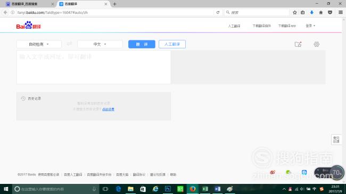Click the volume icon in system tray

[x=302, y=189]
